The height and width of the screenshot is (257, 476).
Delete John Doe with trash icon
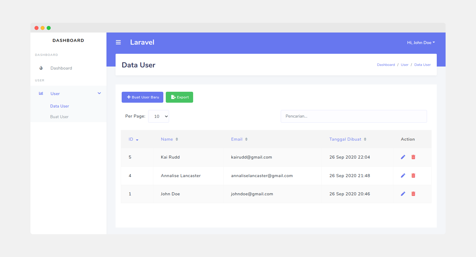(x=413, y=194)
